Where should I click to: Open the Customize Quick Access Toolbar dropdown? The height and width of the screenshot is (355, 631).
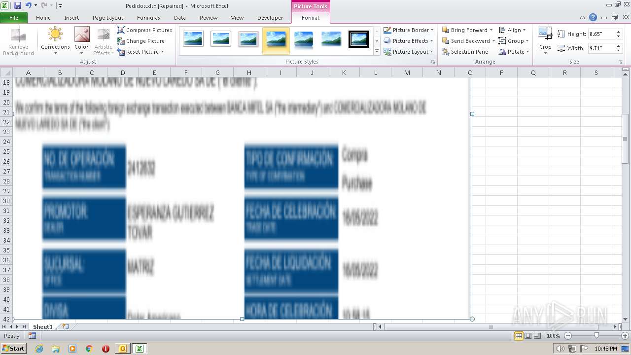pyautogui.click(x=60, y=6)
